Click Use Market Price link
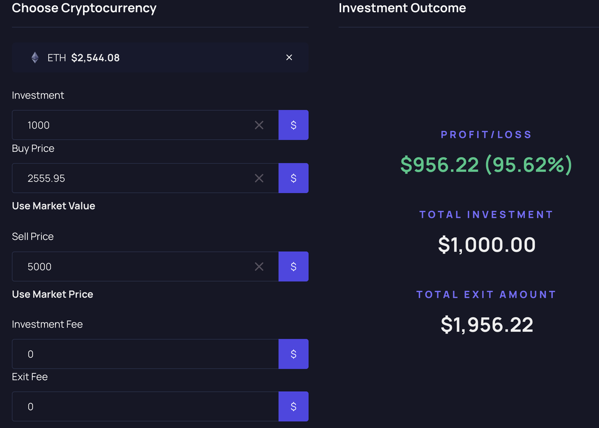The height and width of the screenshot is (428, 599). click(53, 294)
